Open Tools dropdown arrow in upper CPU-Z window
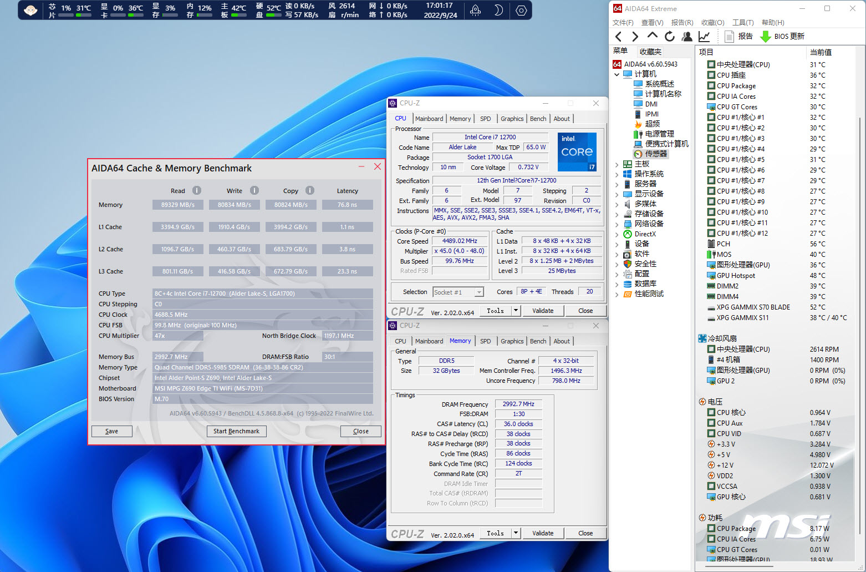The width and height of the screenshot is (866, 572). (x=516, y=311)
